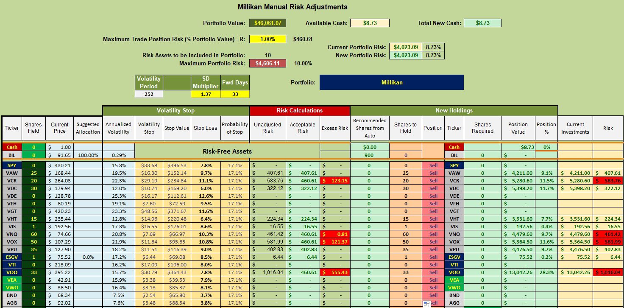624x308 pixels.
Task: Select the Cash ticker cell in first column
Action: [x=11, y=147]
